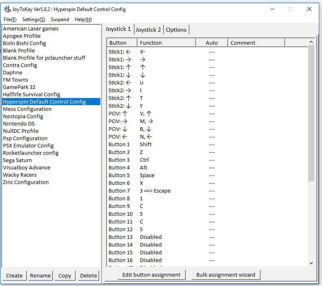The image size is (322, 286).
Task: Select the GamePark 32 profile
Action: [51, 87]
